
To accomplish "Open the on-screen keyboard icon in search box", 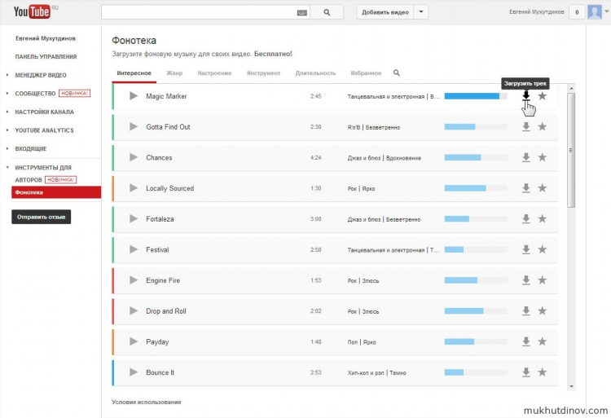I will (x=302, y=13).
